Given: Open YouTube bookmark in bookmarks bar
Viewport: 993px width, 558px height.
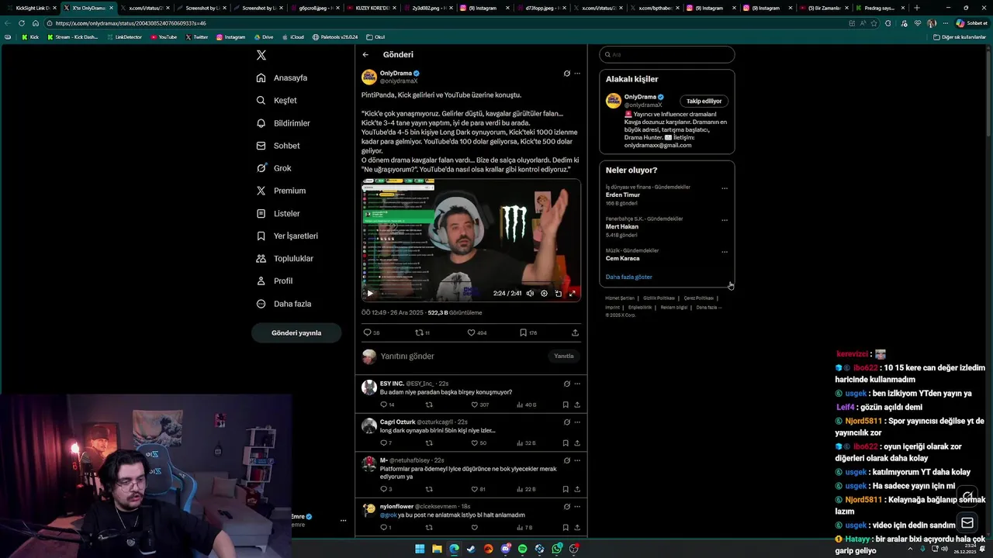Looking at the screenshot, I should (164, 37).
